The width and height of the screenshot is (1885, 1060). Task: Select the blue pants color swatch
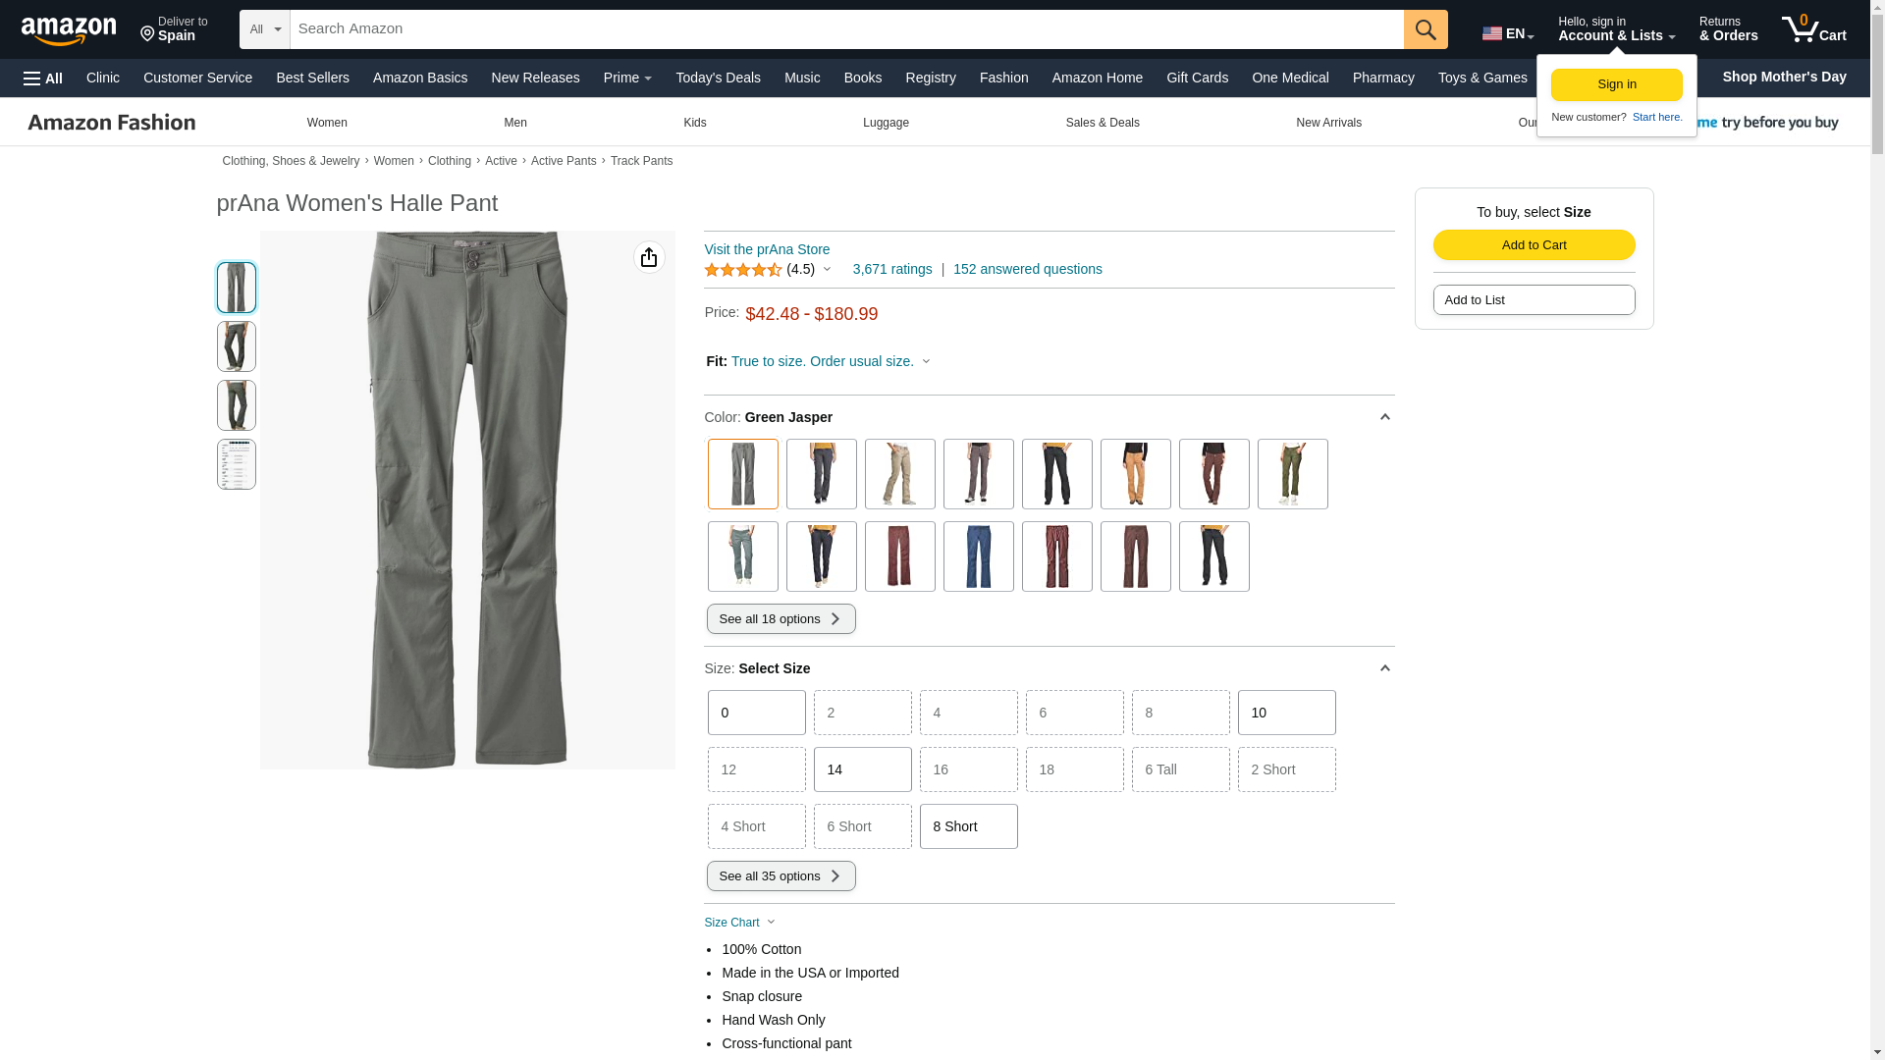978,556
